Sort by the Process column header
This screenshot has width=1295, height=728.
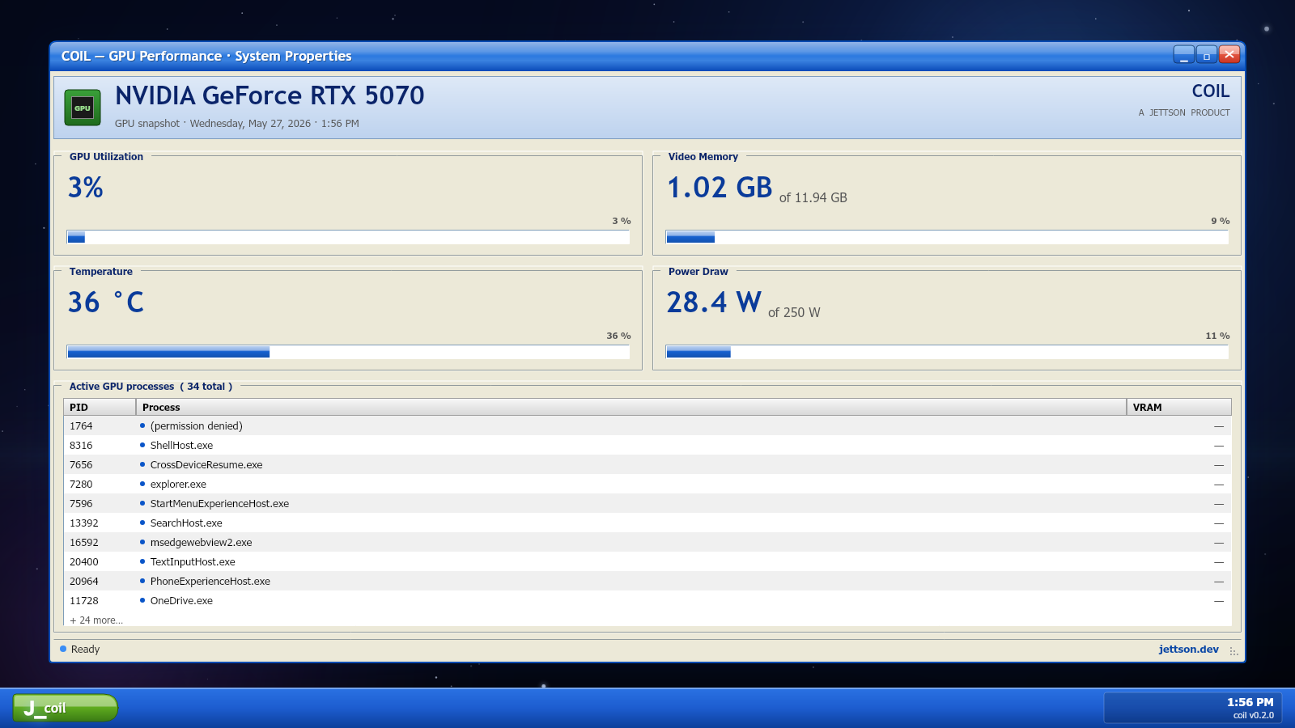(631, 407)
